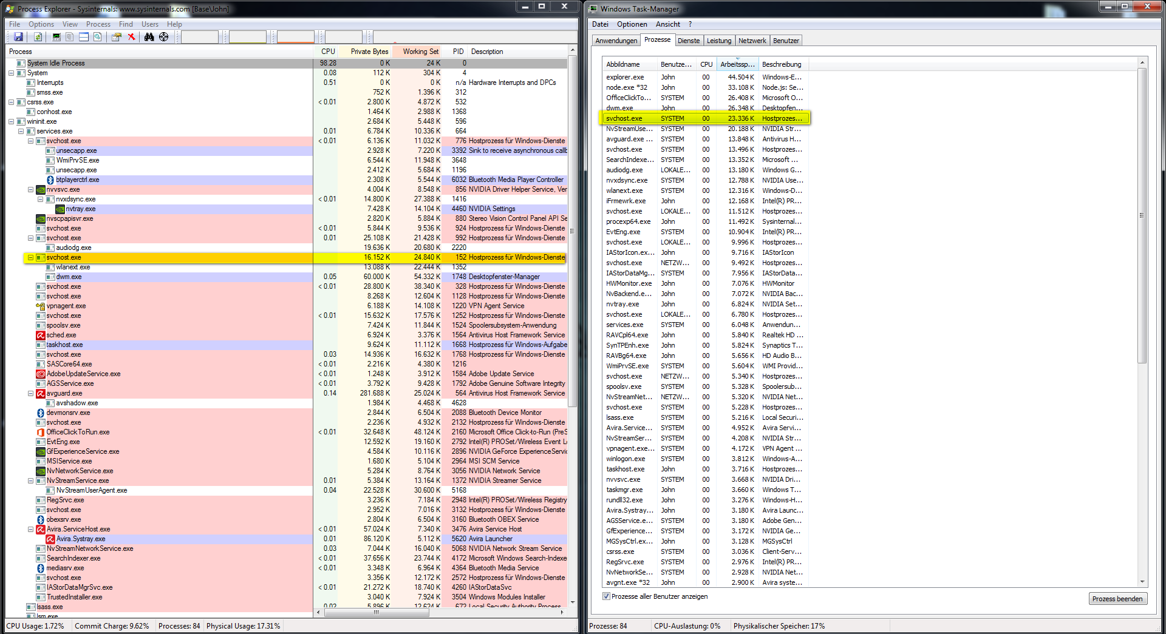Open the Ansicht menu in Task Manager
The height and width of the screenshot is (634, 1166).
[668, 24]
